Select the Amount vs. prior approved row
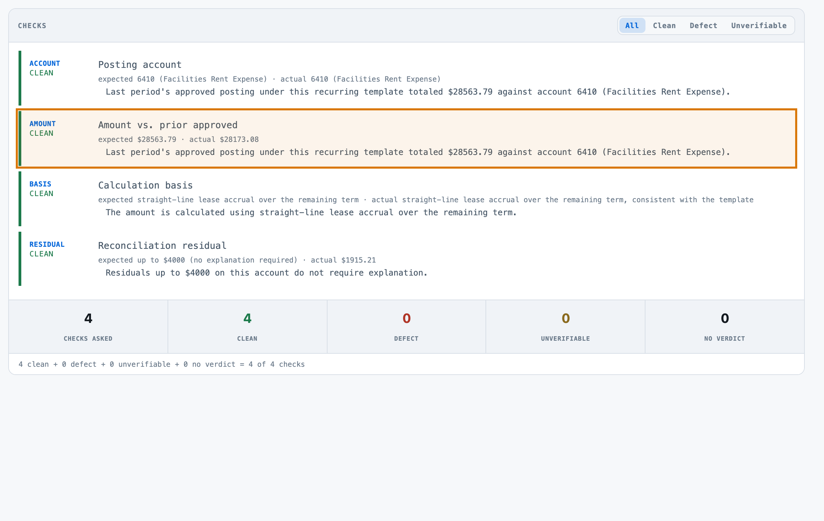The height and width of the screenshot is (521, 824). coord(407,138)
